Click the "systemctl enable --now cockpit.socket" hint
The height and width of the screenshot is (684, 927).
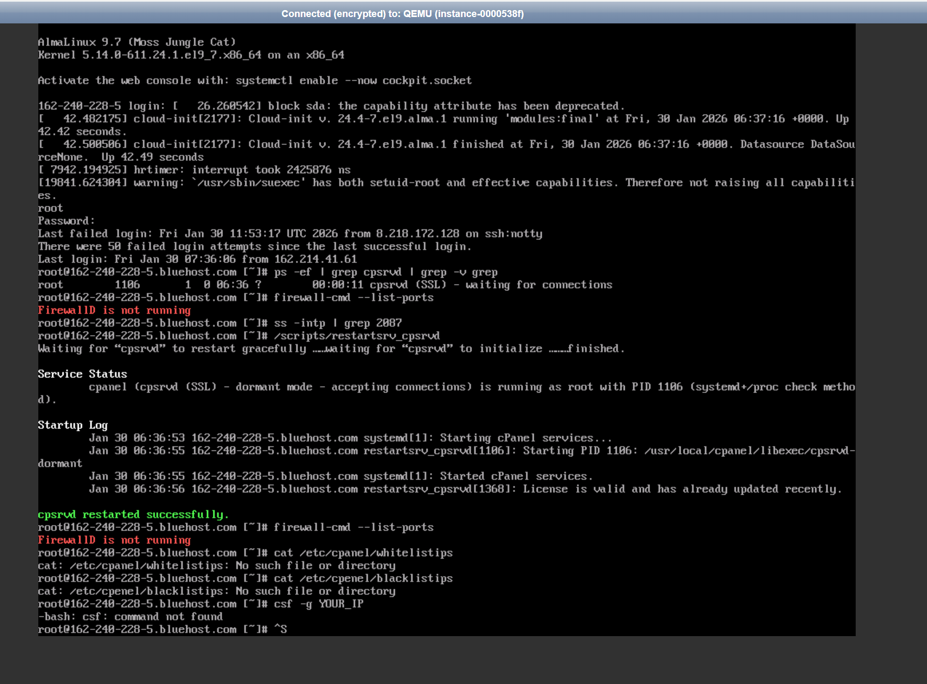click(x=353, y=80)
